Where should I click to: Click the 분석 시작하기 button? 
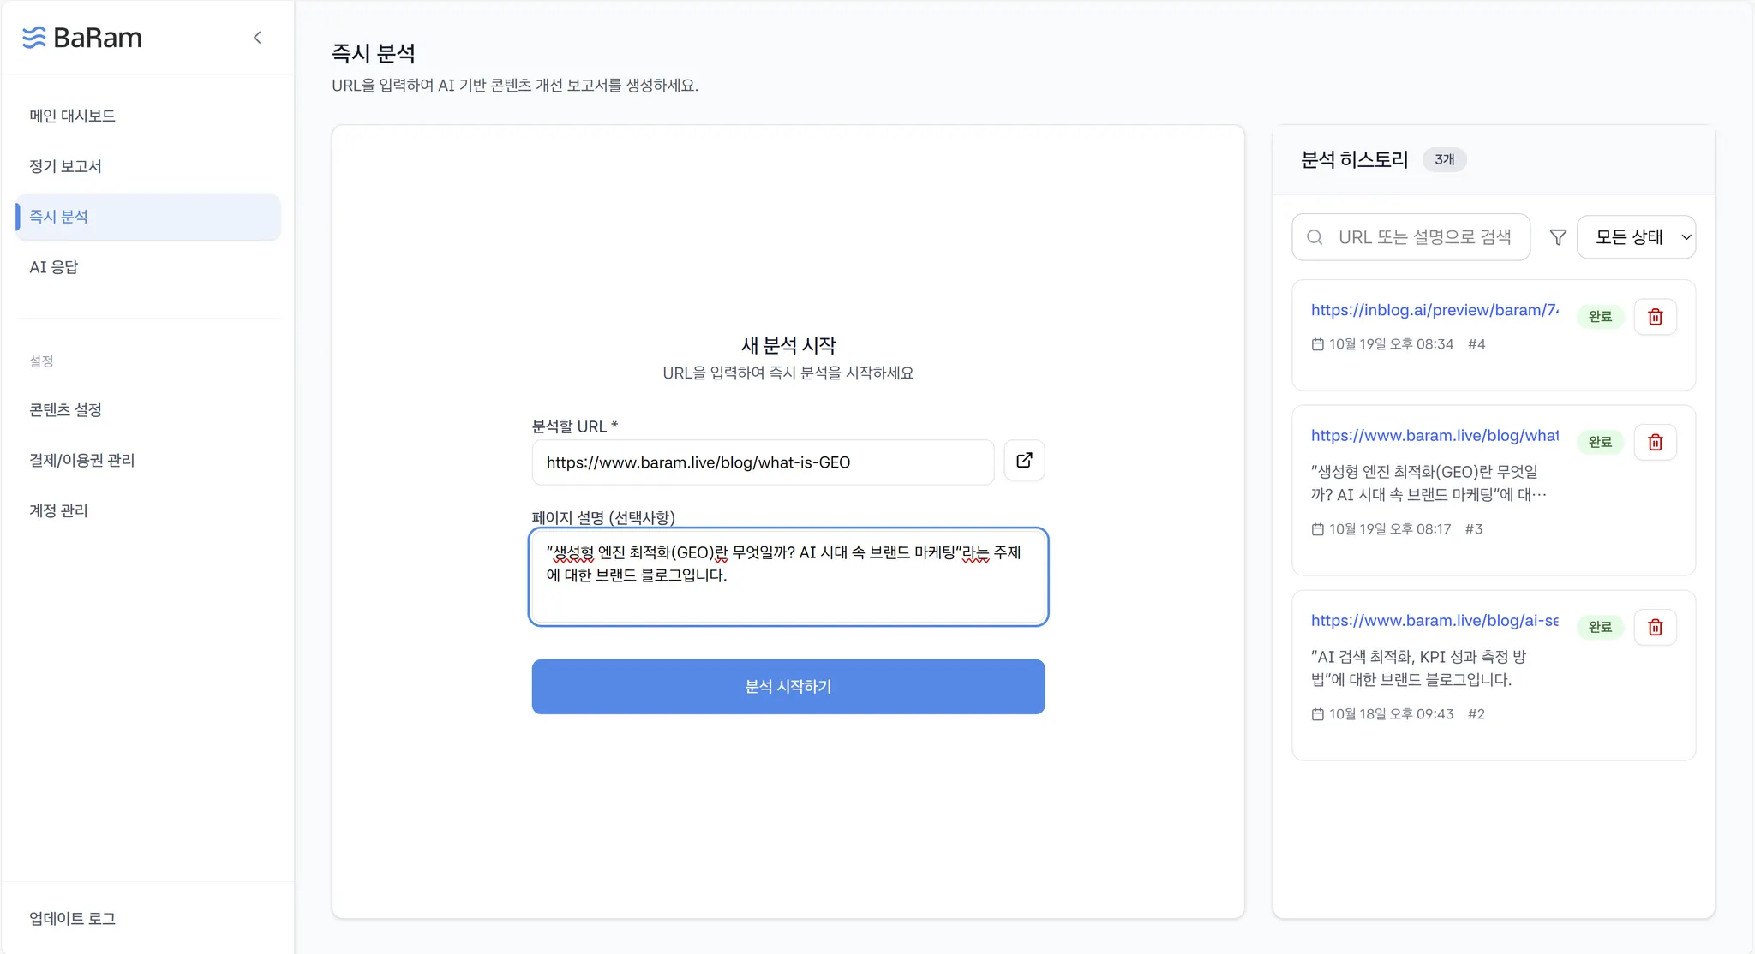(788, 687)
